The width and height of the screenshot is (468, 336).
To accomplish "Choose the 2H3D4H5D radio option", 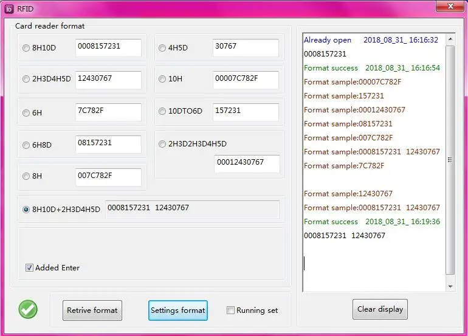I will pyautogui.click(x=26, y=79).
